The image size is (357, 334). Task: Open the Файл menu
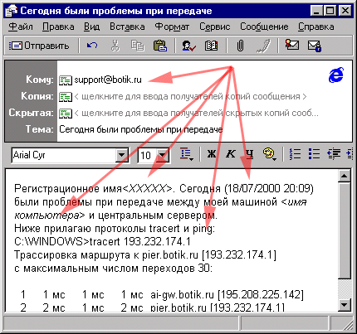(21, 27)
